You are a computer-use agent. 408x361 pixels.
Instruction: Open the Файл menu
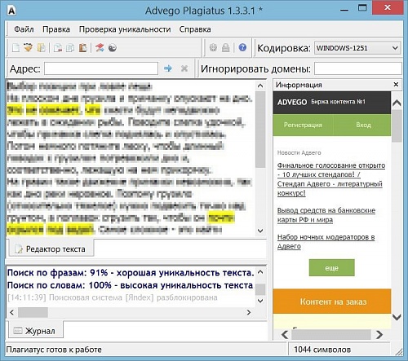24,29
